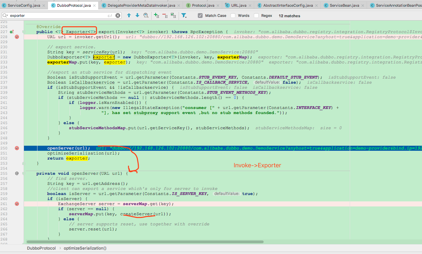Open the ServiceBean.java tab

[344, 5]
